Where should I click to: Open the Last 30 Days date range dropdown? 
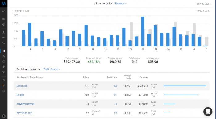click(x=204, y=4)
